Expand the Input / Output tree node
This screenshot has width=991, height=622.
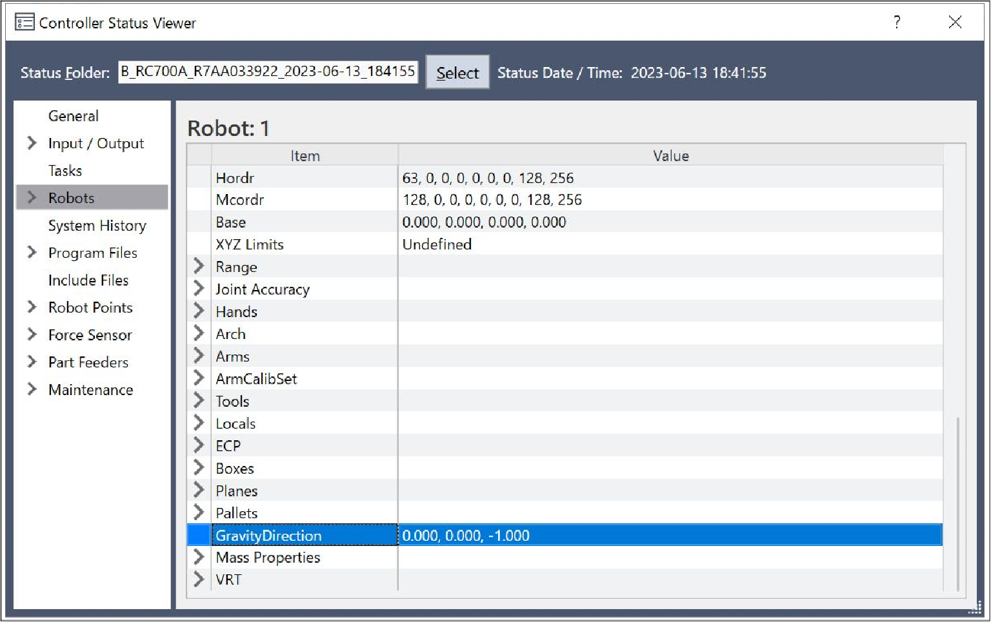coord(32,143)
